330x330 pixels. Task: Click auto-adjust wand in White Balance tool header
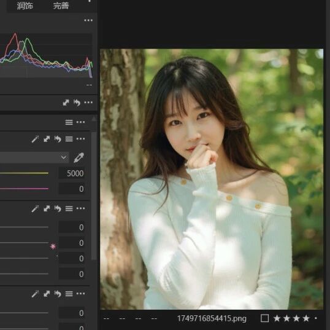pyautogui.click(x=35, y=139)
